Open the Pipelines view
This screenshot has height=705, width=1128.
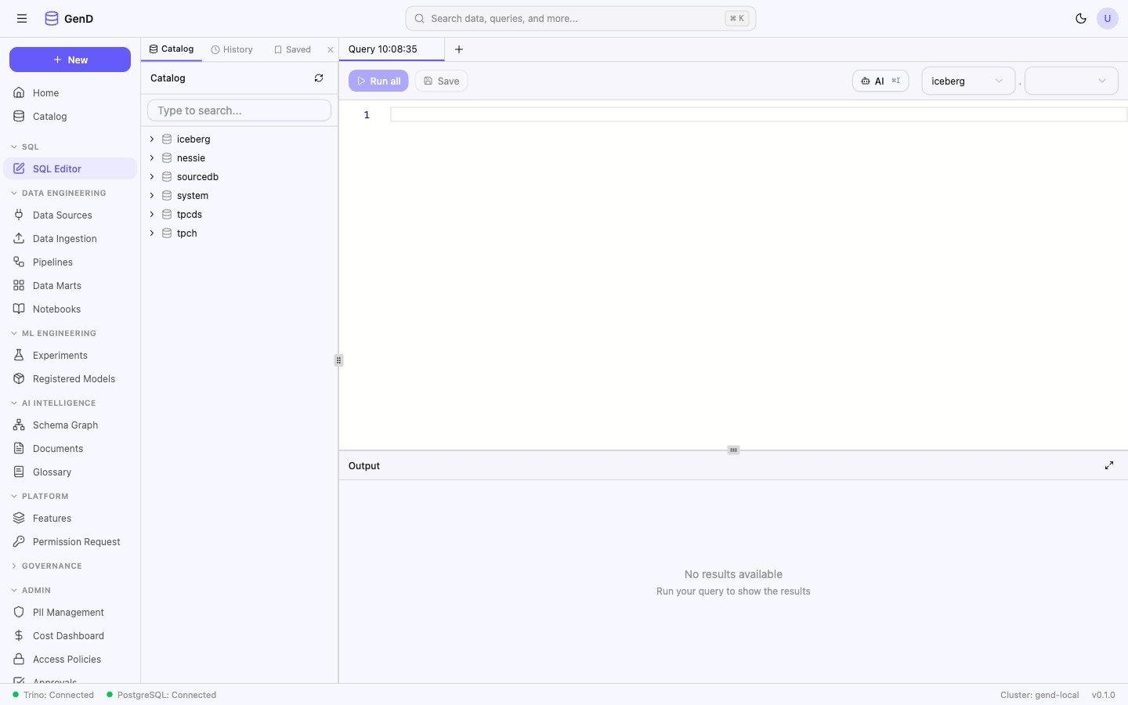[52, 262]
